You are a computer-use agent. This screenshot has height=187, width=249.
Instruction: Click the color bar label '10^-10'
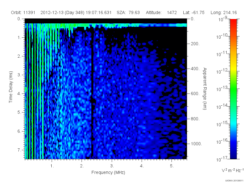223,36
